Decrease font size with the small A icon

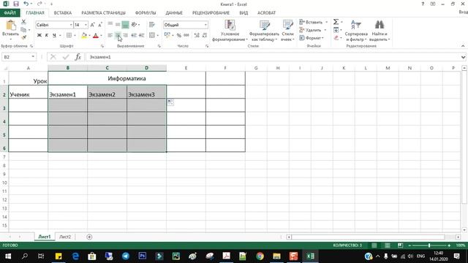(100, 25)
